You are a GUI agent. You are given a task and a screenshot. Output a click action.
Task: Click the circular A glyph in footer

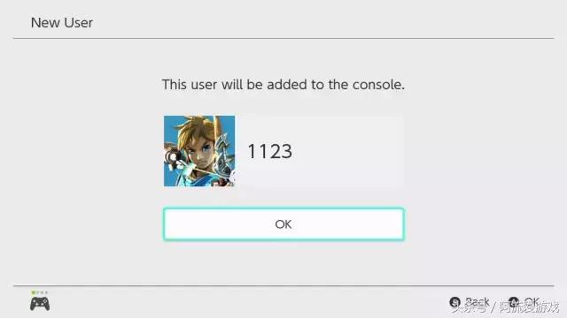point(514,302)
